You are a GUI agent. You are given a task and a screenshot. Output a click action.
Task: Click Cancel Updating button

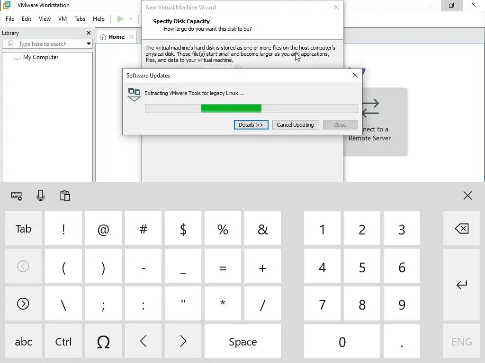[x=295, y=125]
